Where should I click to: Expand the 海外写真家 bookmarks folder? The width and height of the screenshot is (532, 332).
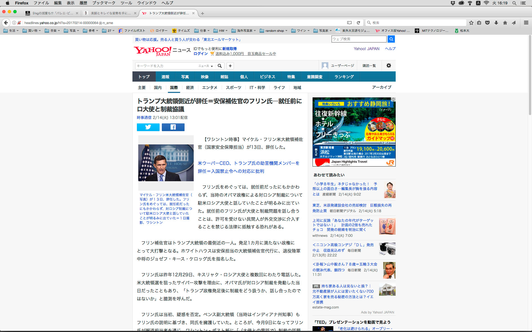[x=243, y=31]
